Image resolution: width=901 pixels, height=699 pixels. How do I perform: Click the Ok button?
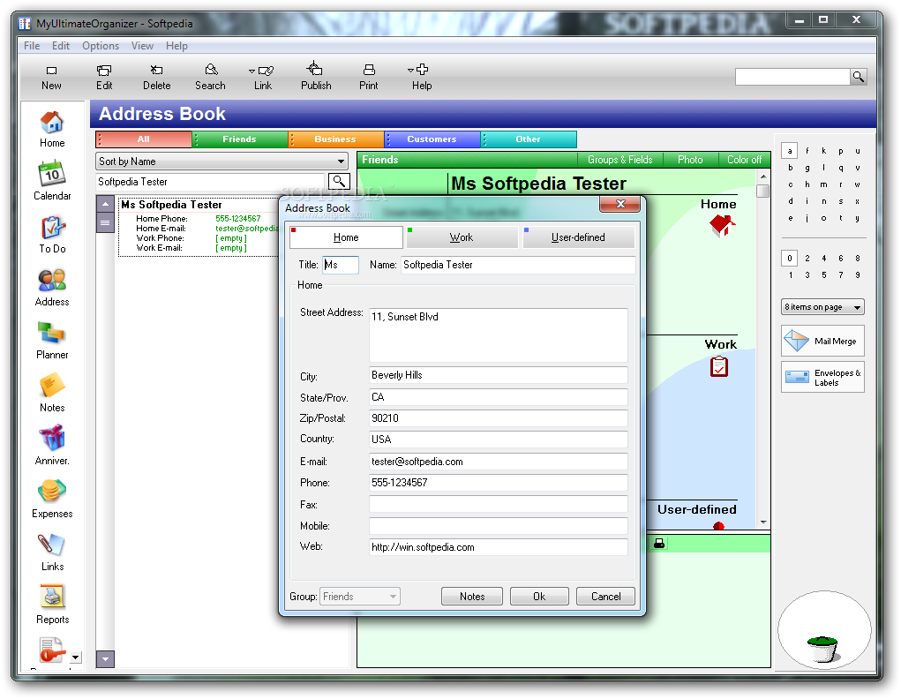(x=539, y=597)
